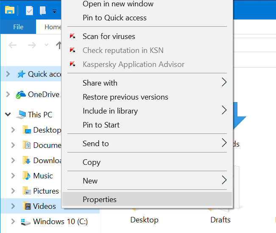276x233 pixels.
Task: Choose Properties from the context menu
Action: (147, 199)
